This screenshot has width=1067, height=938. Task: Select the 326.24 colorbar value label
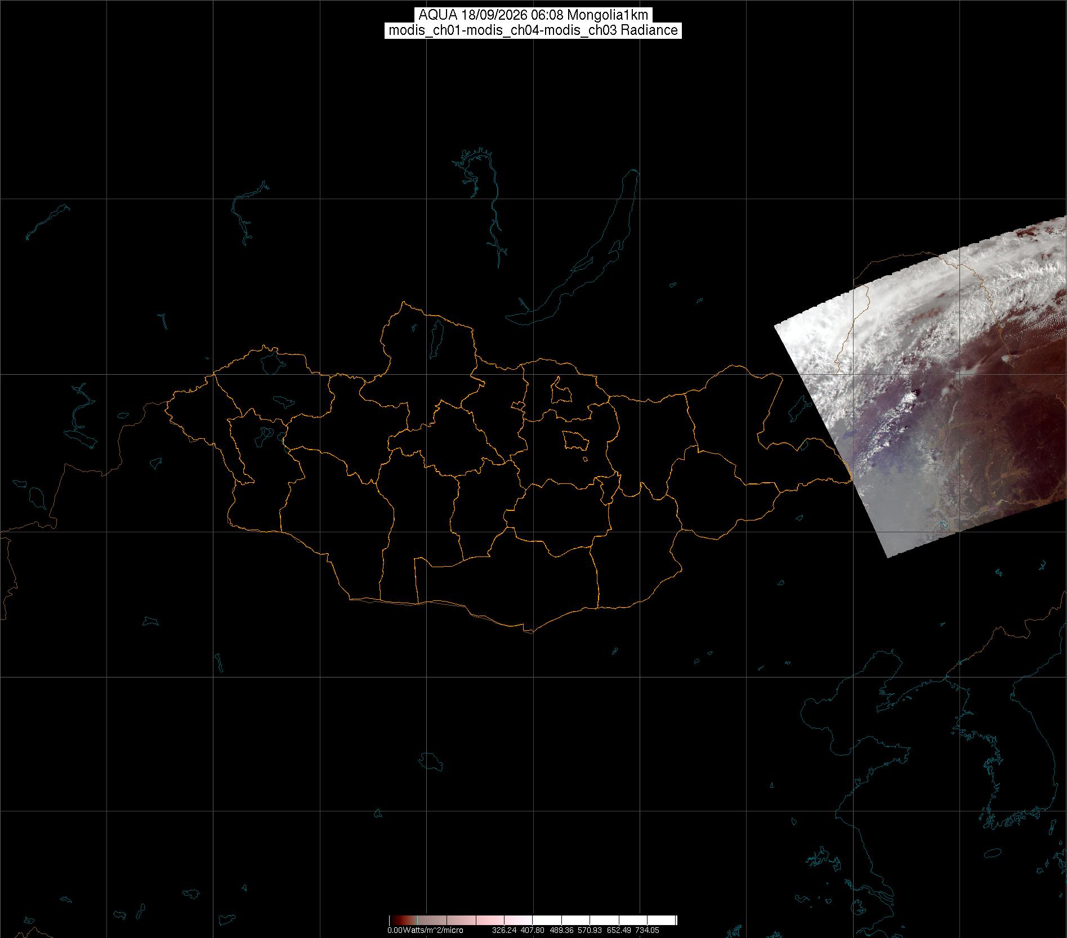click(504, 930)
